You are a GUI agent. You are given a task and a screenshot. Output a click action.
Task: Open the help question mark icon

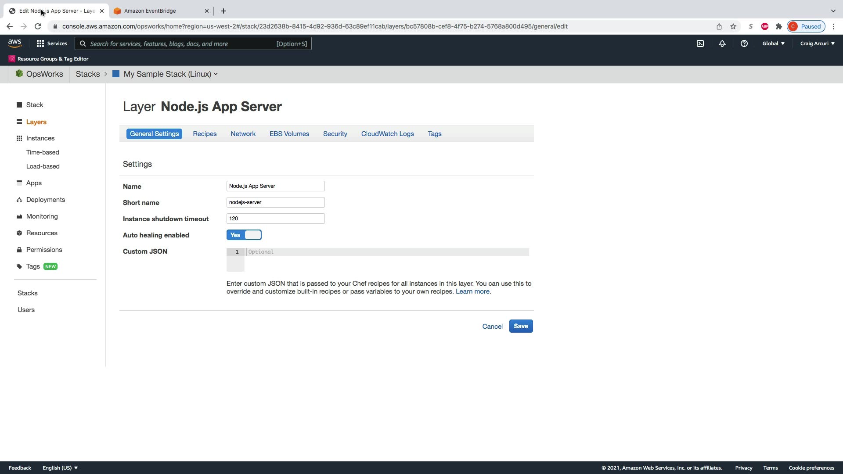(x=744, y=43)
